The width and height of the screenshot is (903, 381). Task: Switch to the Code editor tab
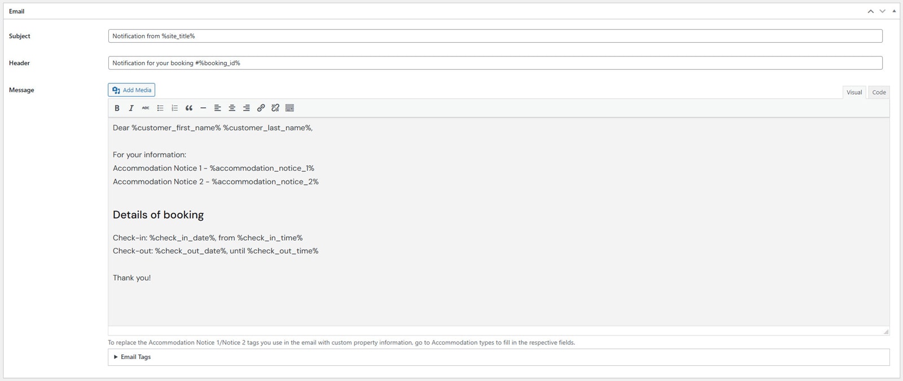pos(879,92)
